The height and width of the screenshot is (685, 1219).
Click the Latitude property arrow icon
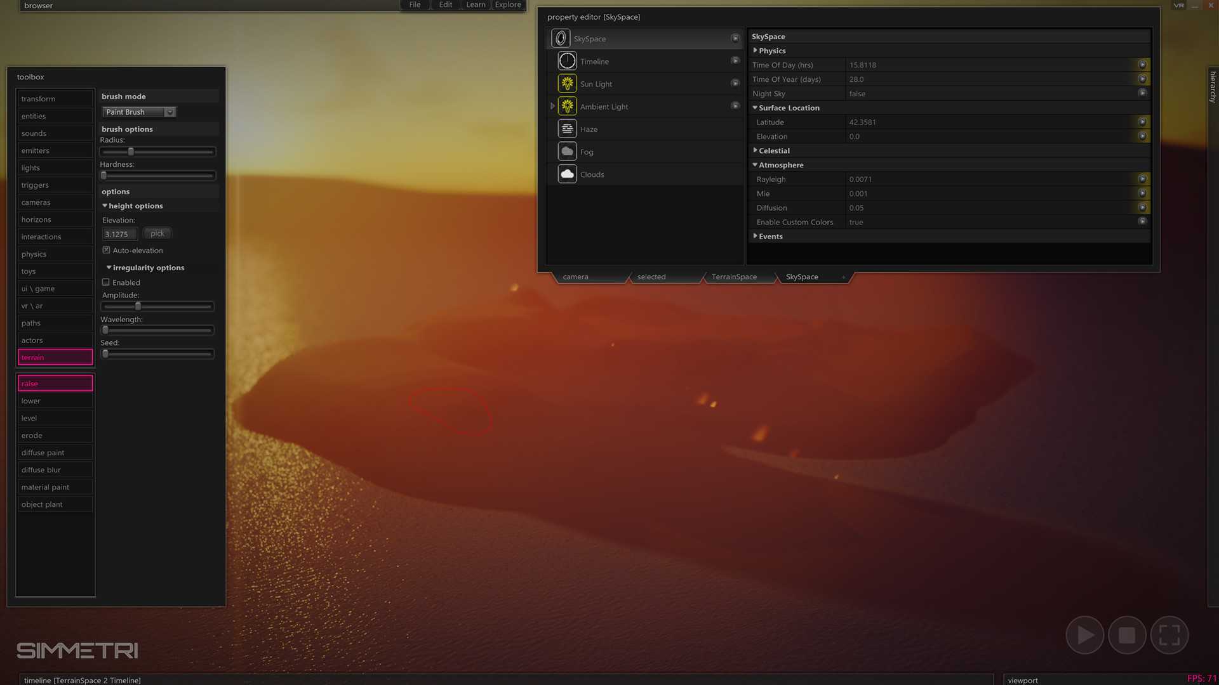point(1142,122)
